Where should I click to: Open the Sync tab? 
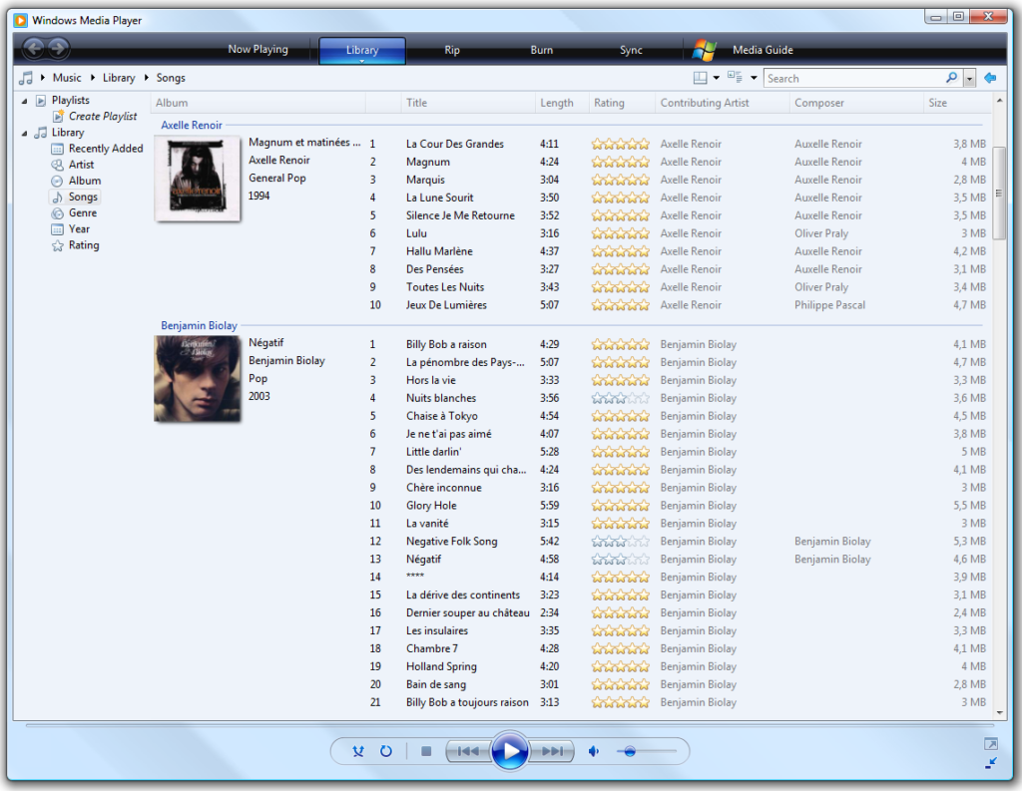coord(631,50)
